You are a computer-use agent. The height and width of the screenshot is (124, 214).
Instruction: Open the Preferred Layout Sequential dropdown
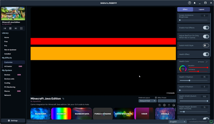point(147,101)
